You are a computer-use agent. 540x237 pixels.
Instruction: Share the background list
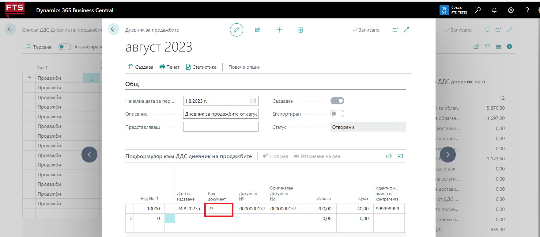476,47
